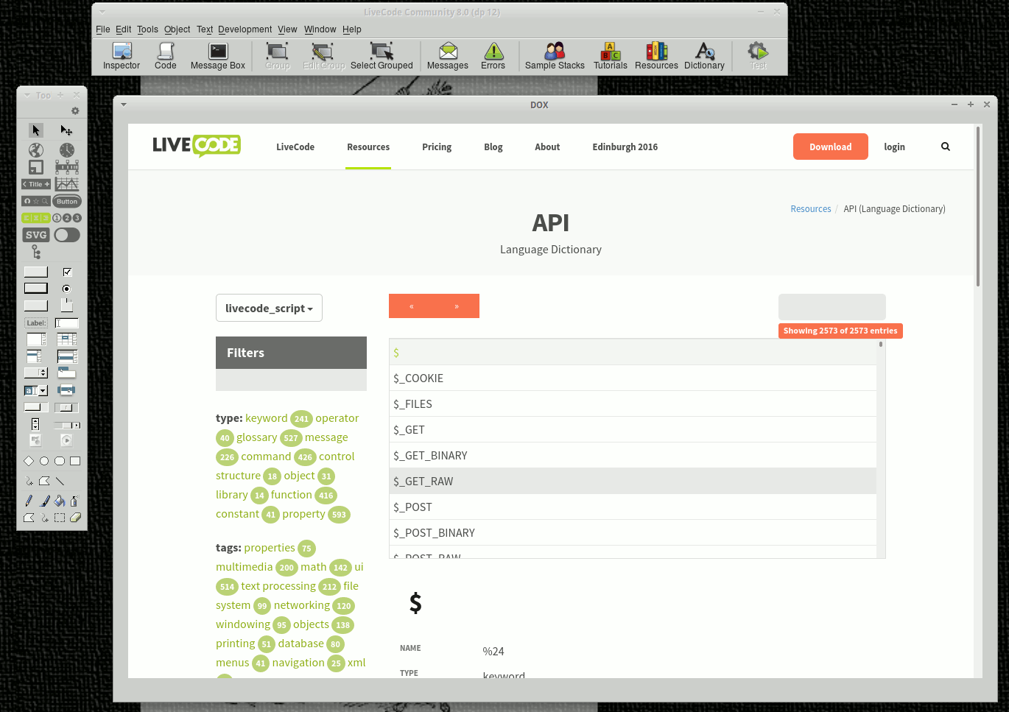Image resolution: width=1009 pixels, height=712 pixels.
Task: Open the Tools menu
Action: (x=147, y=29)
